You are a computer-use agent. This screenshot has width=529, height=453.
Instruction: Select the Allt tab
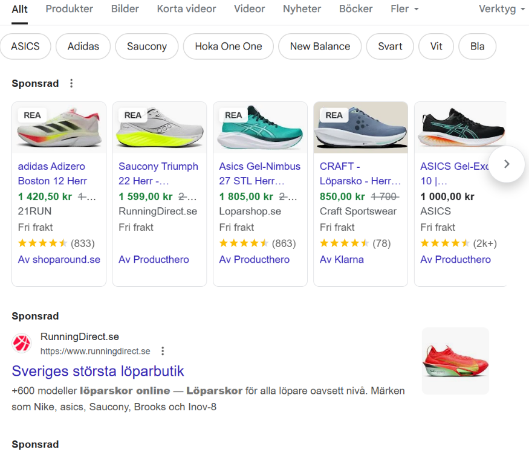click(x=19, y=9)
